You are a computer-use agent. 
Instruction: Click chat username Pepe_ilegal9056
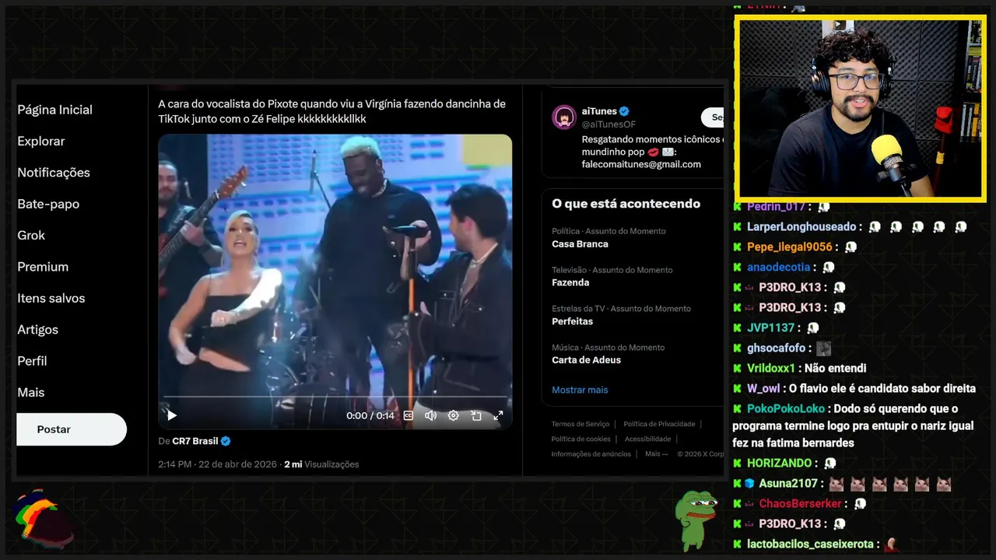(x=789, y=247)
